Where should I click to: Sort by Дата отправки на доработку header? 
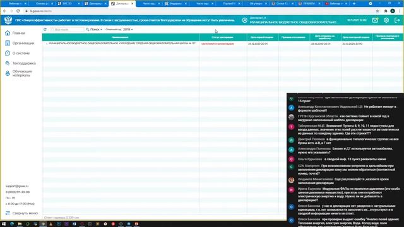(325, 37)
